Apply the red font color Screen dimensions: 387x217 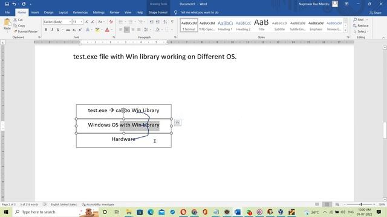(107, 30)
